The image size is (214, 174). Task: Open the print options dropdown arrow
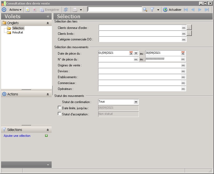[81, 10]
